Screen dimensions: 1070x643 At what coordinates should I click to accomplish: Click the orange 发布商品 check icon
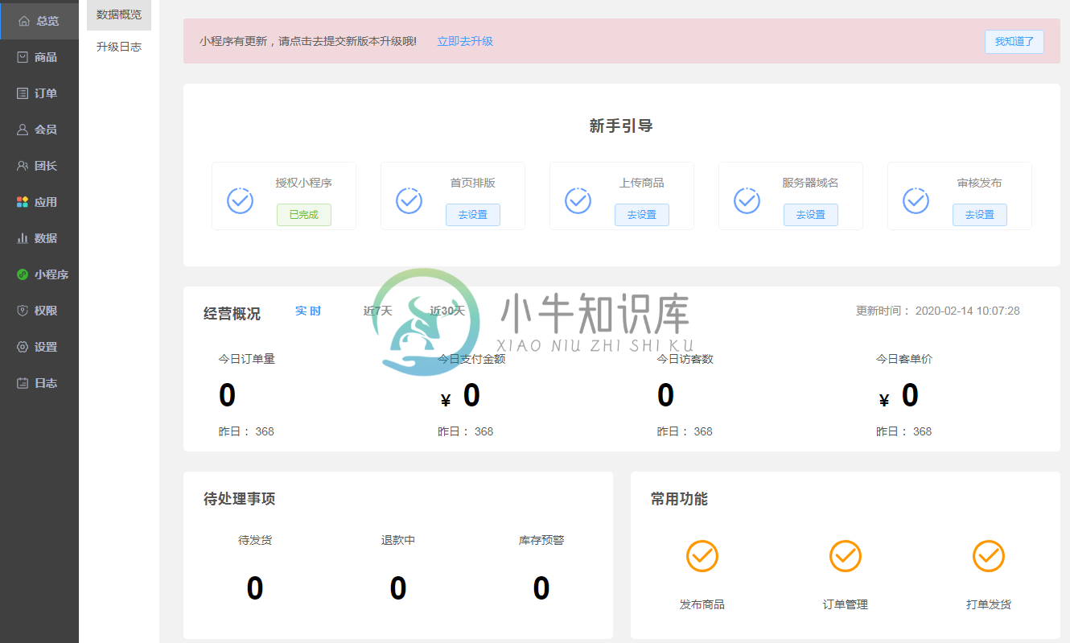click(x=702, y=556)
